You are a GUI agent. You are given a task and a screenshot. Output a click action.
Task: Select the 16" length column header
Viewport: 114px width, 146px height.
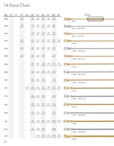coord(32,15)
